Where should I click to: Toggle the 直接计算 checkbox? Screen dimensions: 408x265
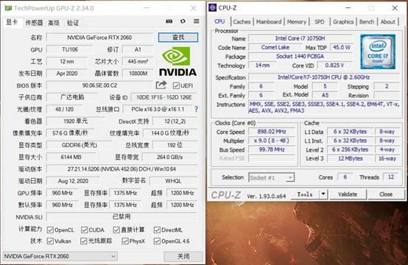[116, 230]
